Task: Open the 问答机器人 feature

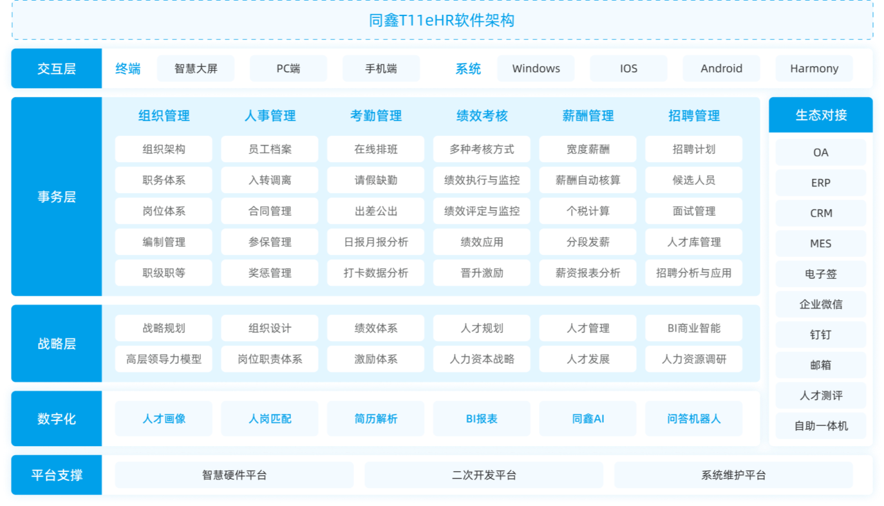Action: tap(694, 418)
